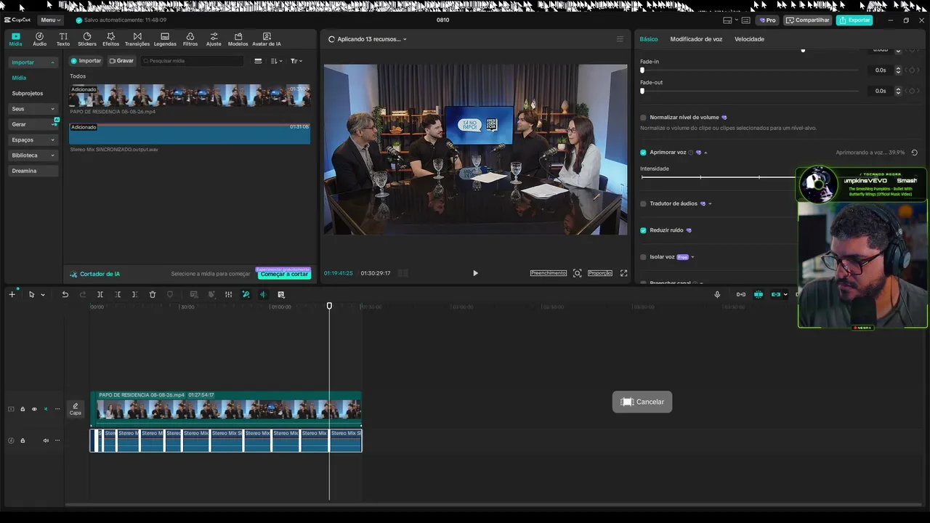
Task: Lock the audio track
Action: pyautogui.click(x=23, y=440)
